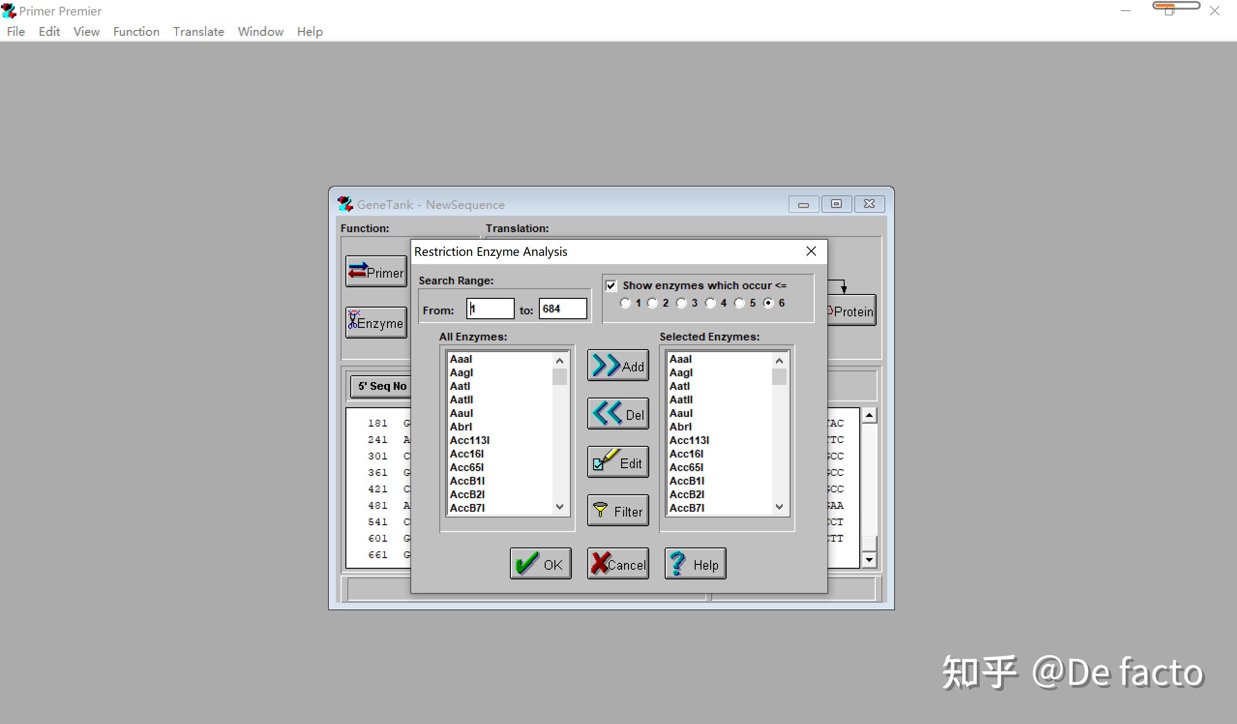Open Help with the question mark button

695,563
